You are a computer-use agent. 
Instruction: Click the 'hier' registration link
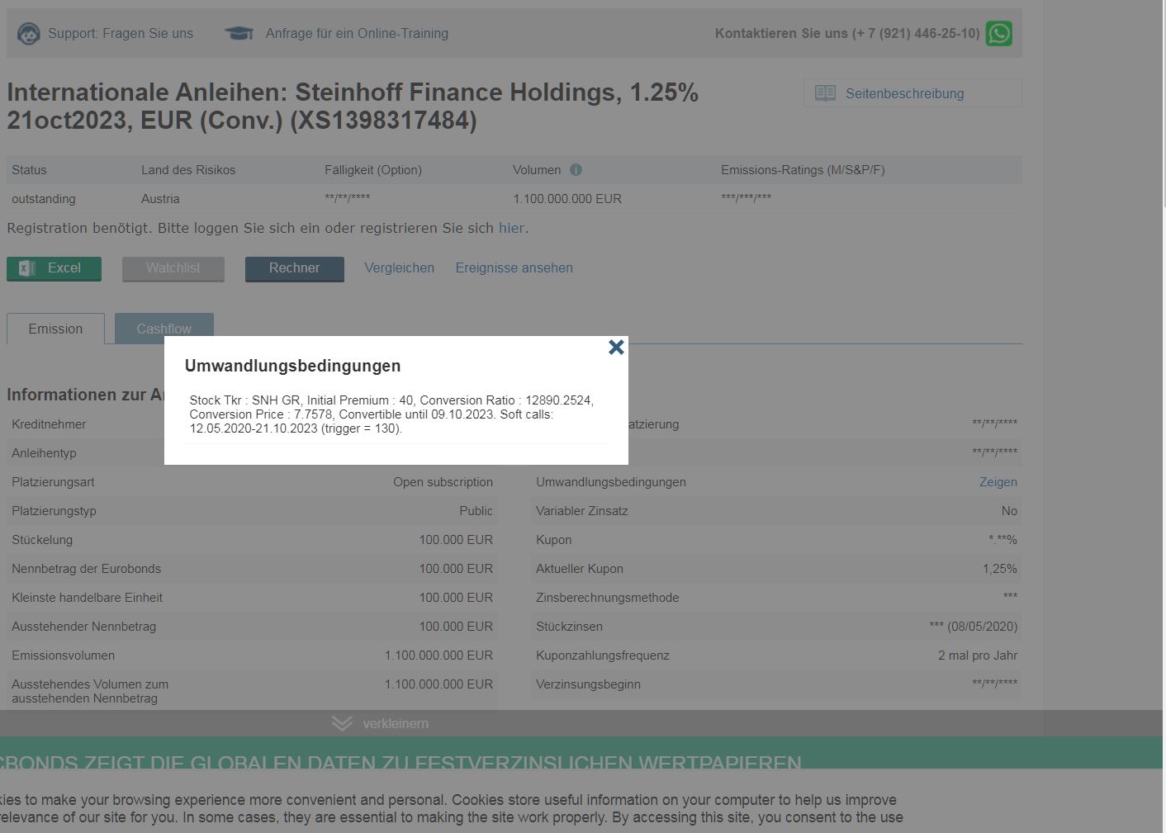click(511, 229)
